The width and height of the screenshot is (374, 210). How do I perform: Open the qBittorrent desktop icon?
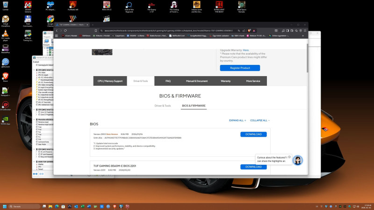pyautogui.click(x=6, y=63)
